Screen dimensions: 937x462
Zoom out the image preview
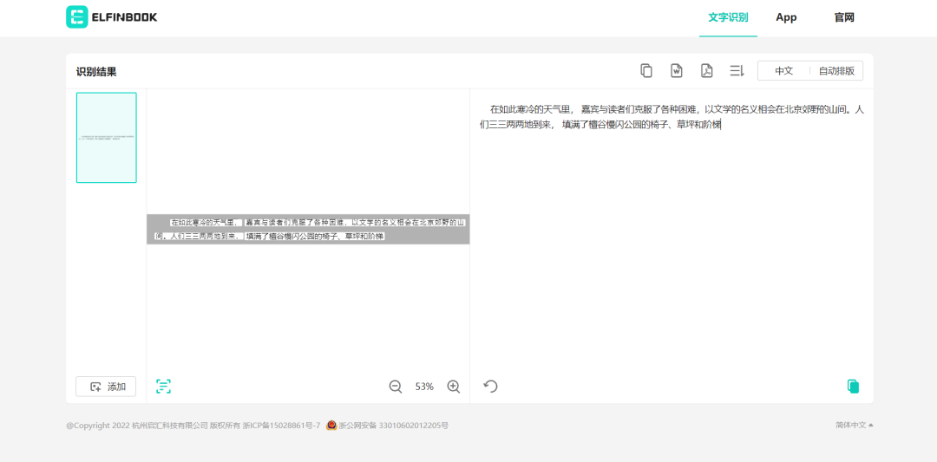pyautogui.click(x=395, y=387)
